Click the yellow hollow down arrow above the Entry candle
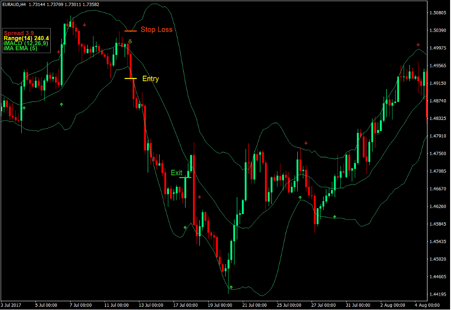Screen dimensions: 451x310 (x=130, y=41)
